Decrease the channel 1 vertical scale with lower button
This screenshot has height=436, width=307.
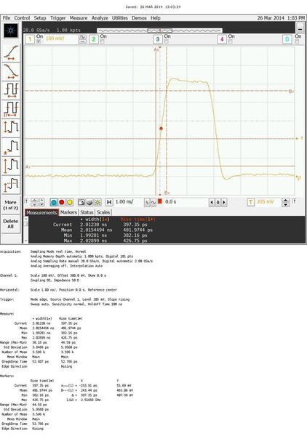[x=83, y=41]
